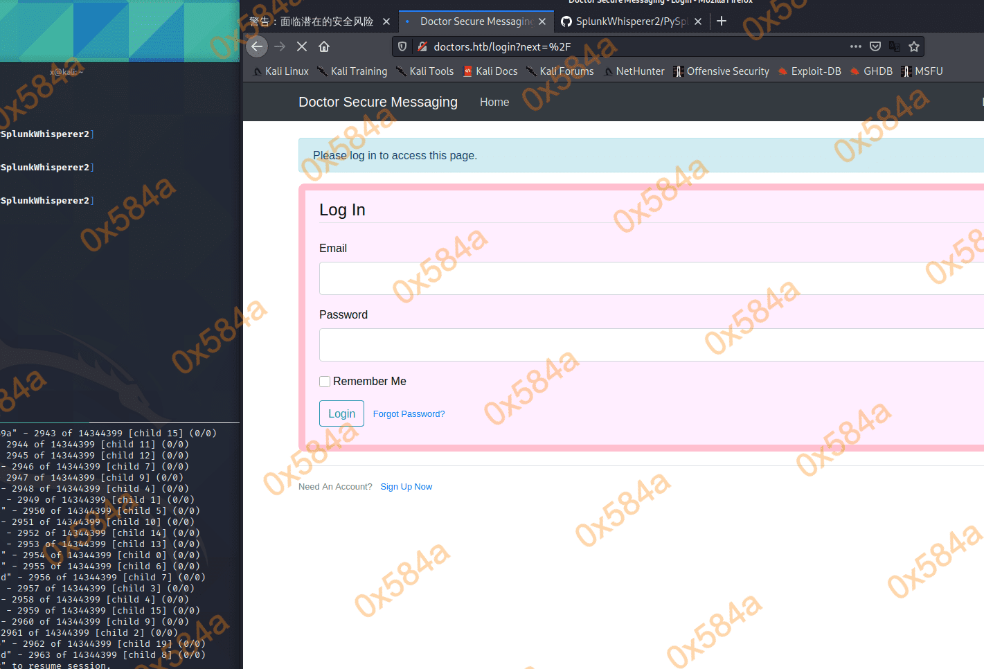Image resolution: width=984 pixels, height=669 pixels.
Task: Go to the Firefox home page icon
Action: (x=324, y=46)
